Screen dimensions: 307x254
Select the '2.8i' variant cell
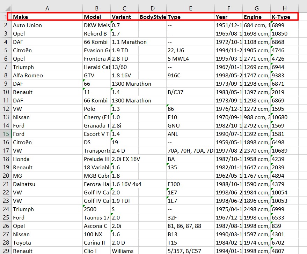[x=125, y=125]
